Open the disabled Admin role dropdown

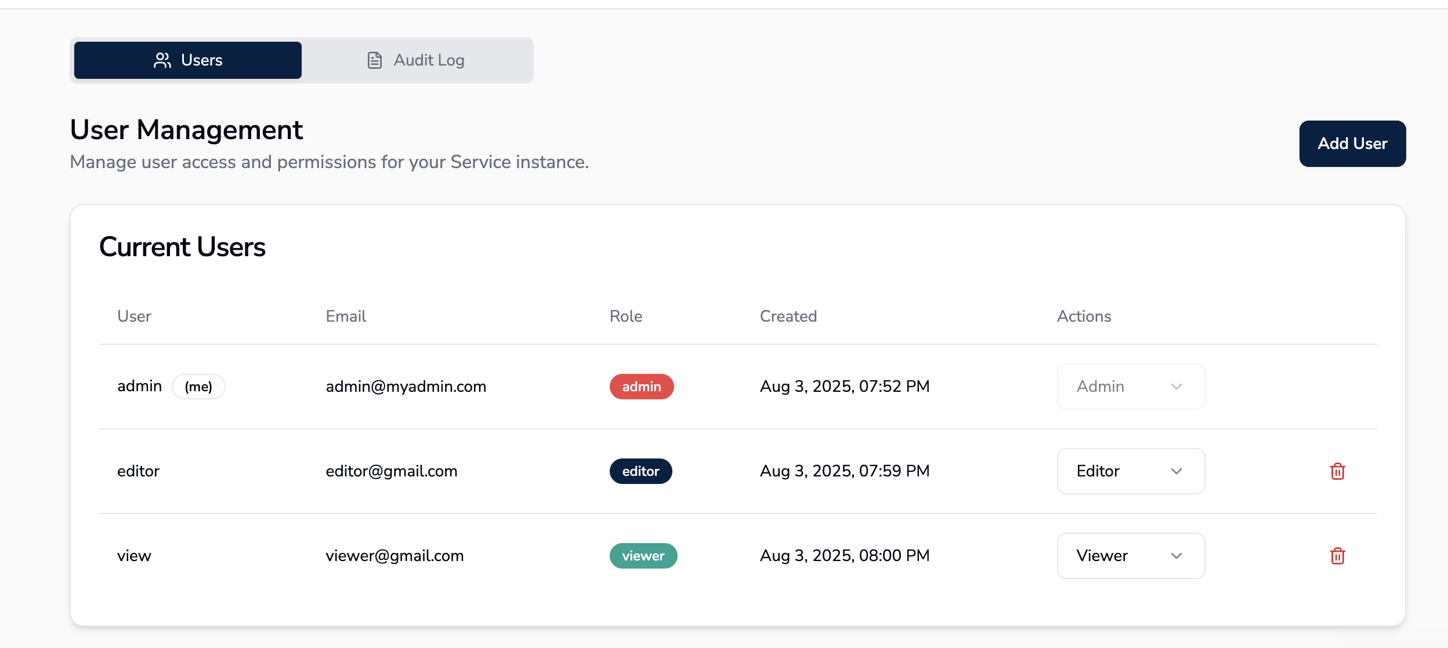coord(1130,387)
